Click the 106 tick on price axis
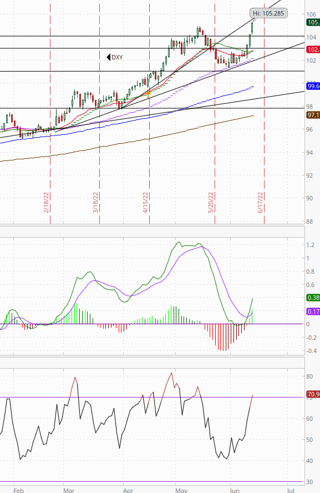 tap(311, 14)
